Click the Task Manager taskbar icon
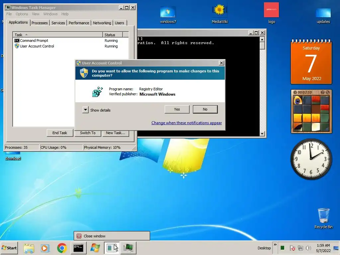The image size is (340, 255). click(x=128, y=248)
